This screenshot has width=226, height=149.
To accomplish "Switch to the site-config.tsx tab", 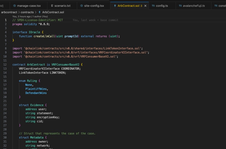I will (94, 6).
